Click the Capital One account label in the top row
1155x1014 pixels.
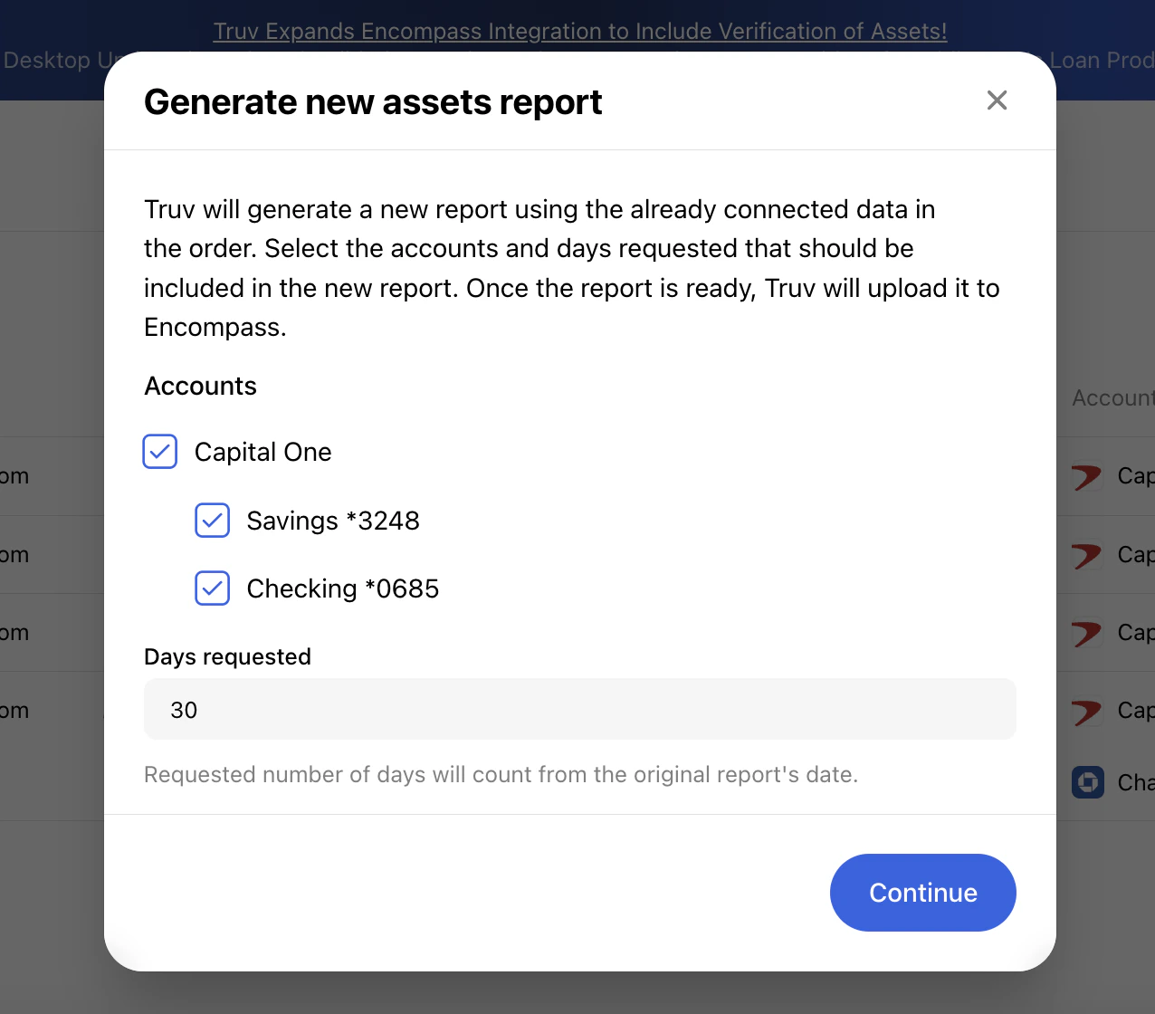click(x=1139, y=475)
